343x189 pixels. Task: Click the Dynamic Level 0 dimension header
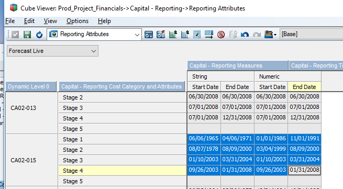coord(31,86)
